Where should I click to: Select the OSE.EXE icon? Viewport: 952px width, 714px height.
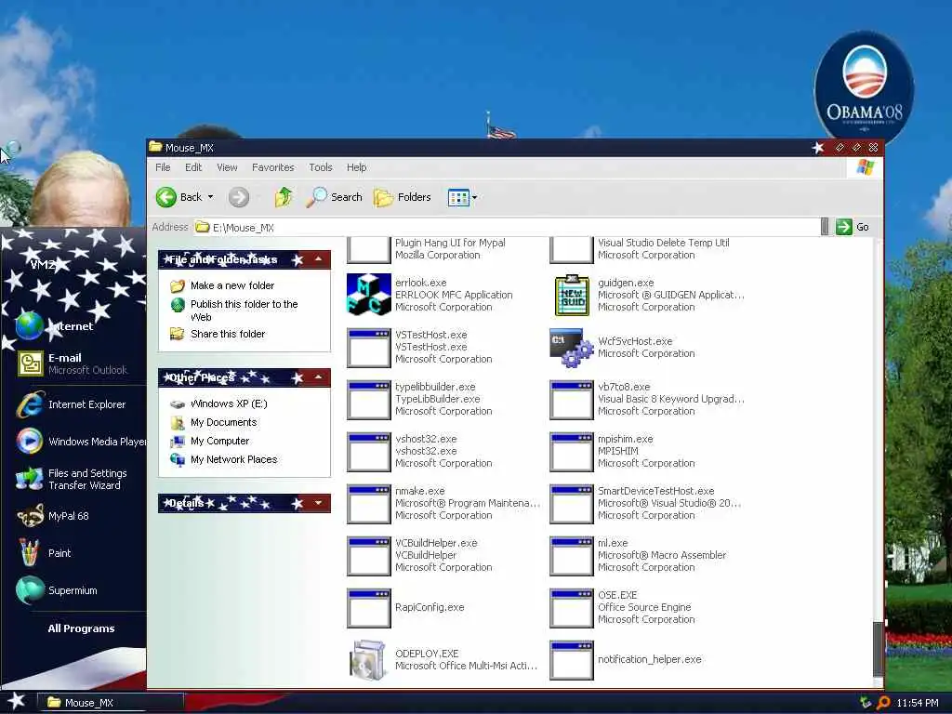click(572, 608)
